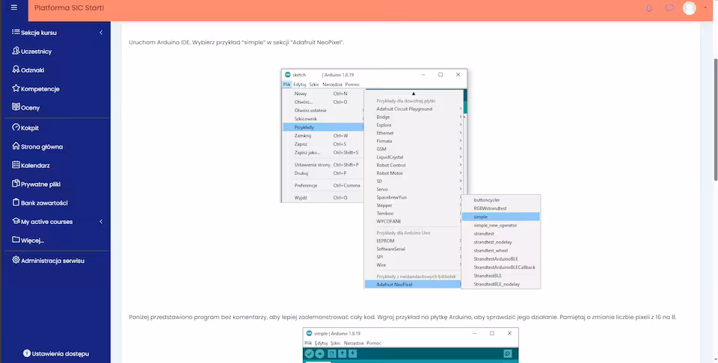Click the Ustawienia dostępu button
This screenshot has width=718, height=363.
(x=56, y=353)
